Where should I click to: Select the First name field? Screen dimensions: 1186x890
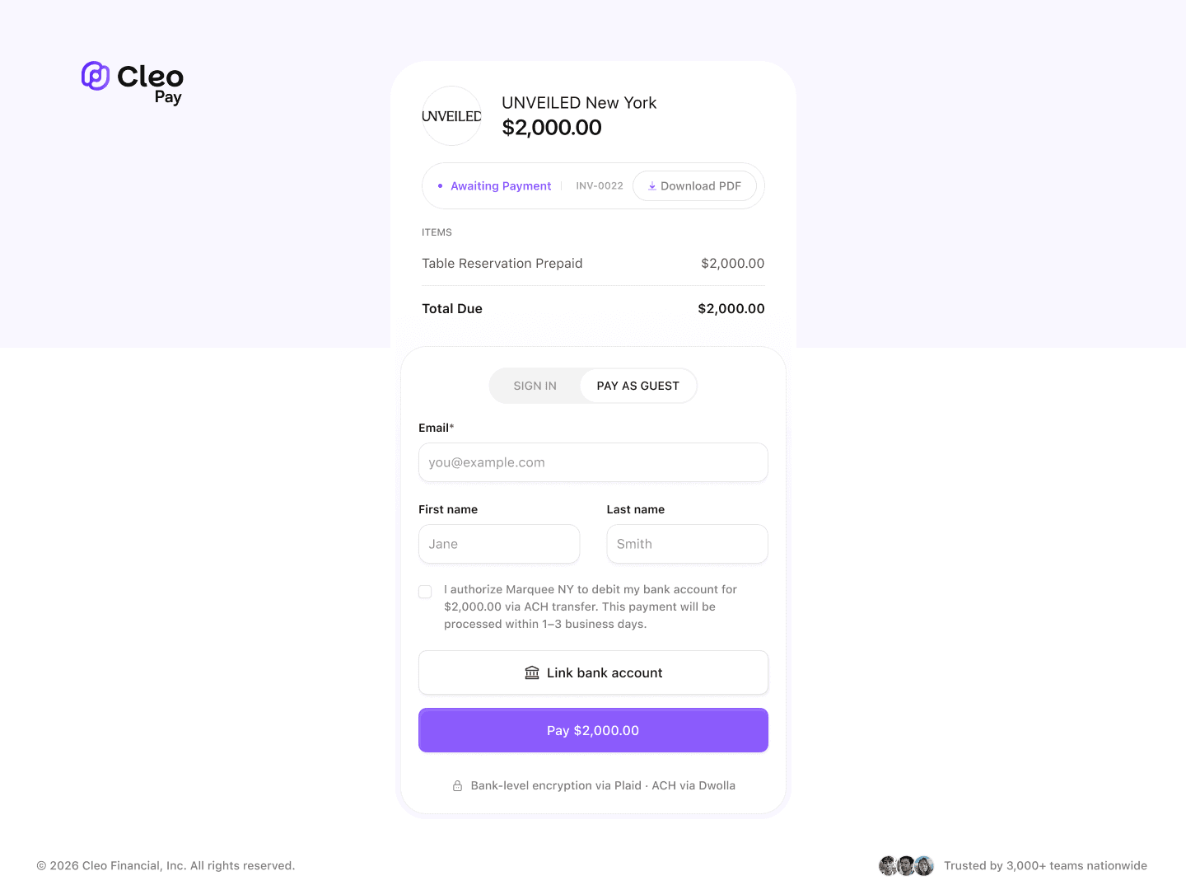(498, 544)
